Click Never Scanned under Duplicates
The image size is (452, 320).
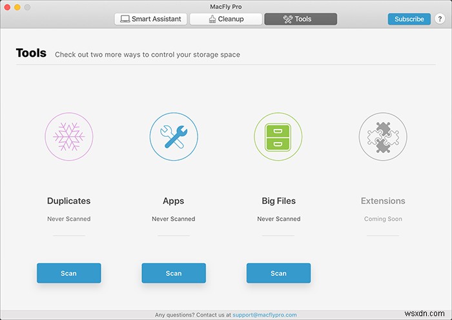coord(69,219)
